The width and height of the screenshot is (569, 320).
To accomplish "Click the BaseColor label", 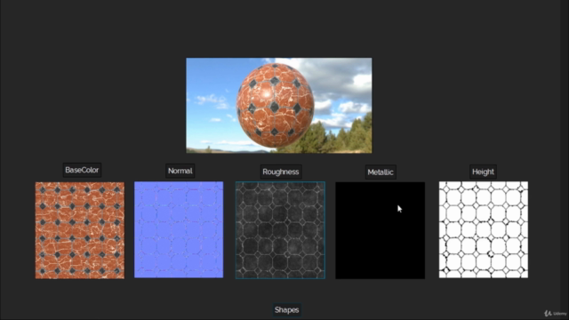I will pos(82,170).
